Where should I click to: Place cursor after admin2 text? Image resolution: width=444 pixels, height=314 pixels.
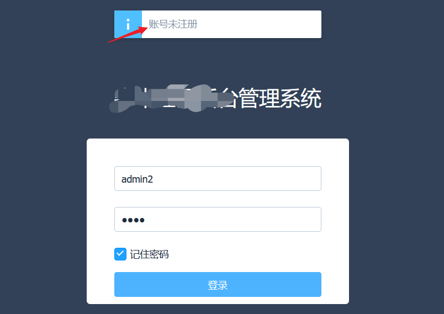point(154,179)
